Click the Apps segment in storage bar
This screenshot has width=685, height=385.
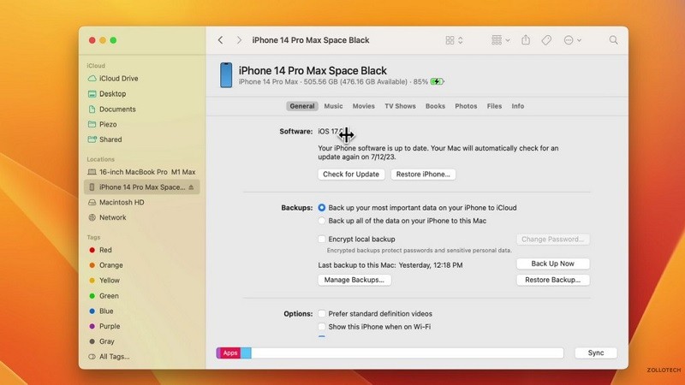point(229,352)
